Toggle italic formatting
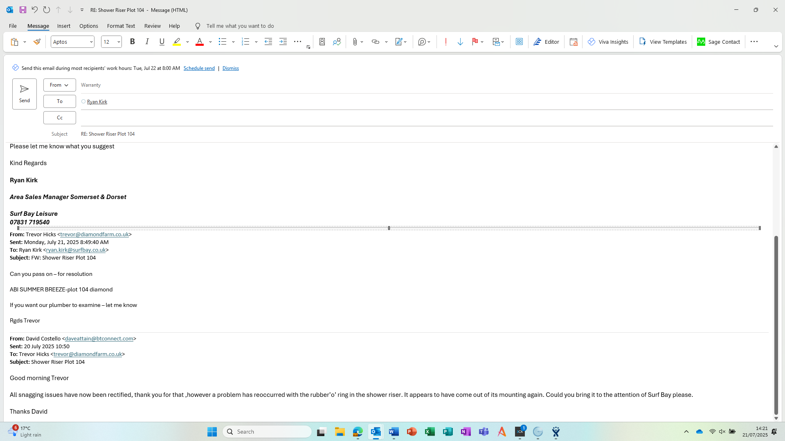 147,42
